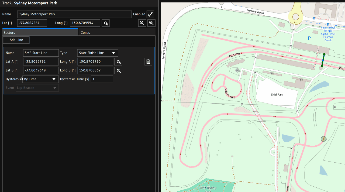345x192 pixels.
Task: Edit the Hysteresis Time seconds field
Action: point(102,79)
